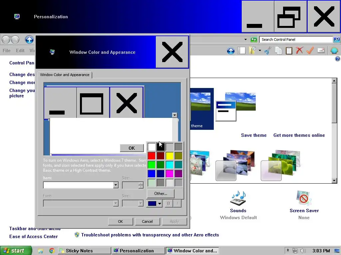Pick the magenta color swatch
Screen dimensions: 341x255
(x=170, y=174)
